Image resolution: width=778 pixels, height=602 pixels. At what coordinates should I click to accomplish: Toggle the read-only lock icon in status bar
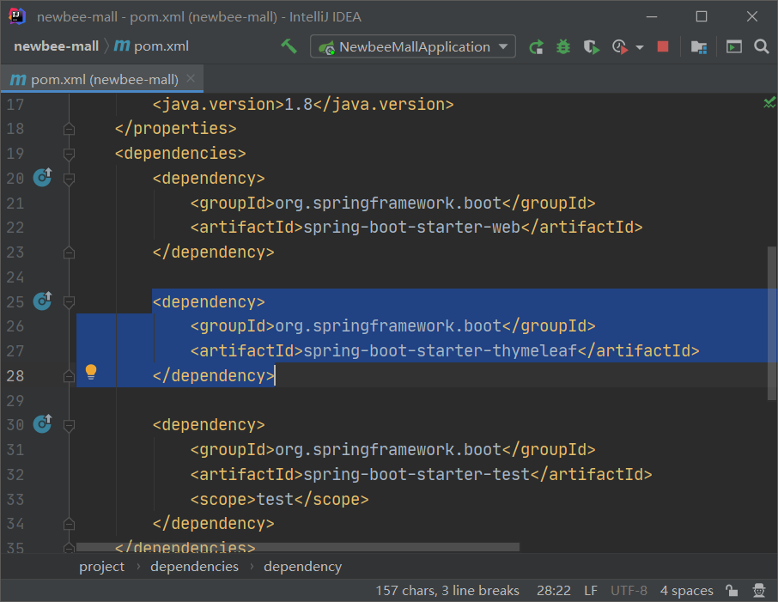pos(732,590)
